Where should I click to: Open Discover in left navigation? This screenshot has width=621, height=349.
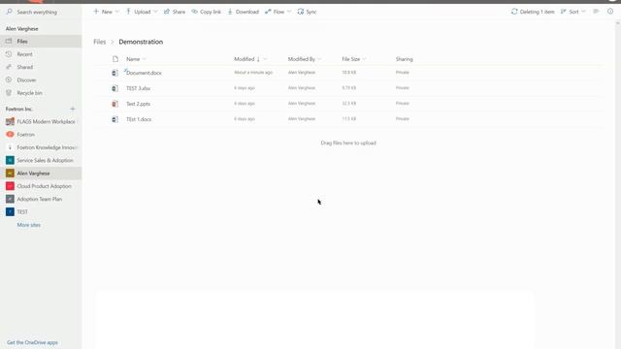41,79
